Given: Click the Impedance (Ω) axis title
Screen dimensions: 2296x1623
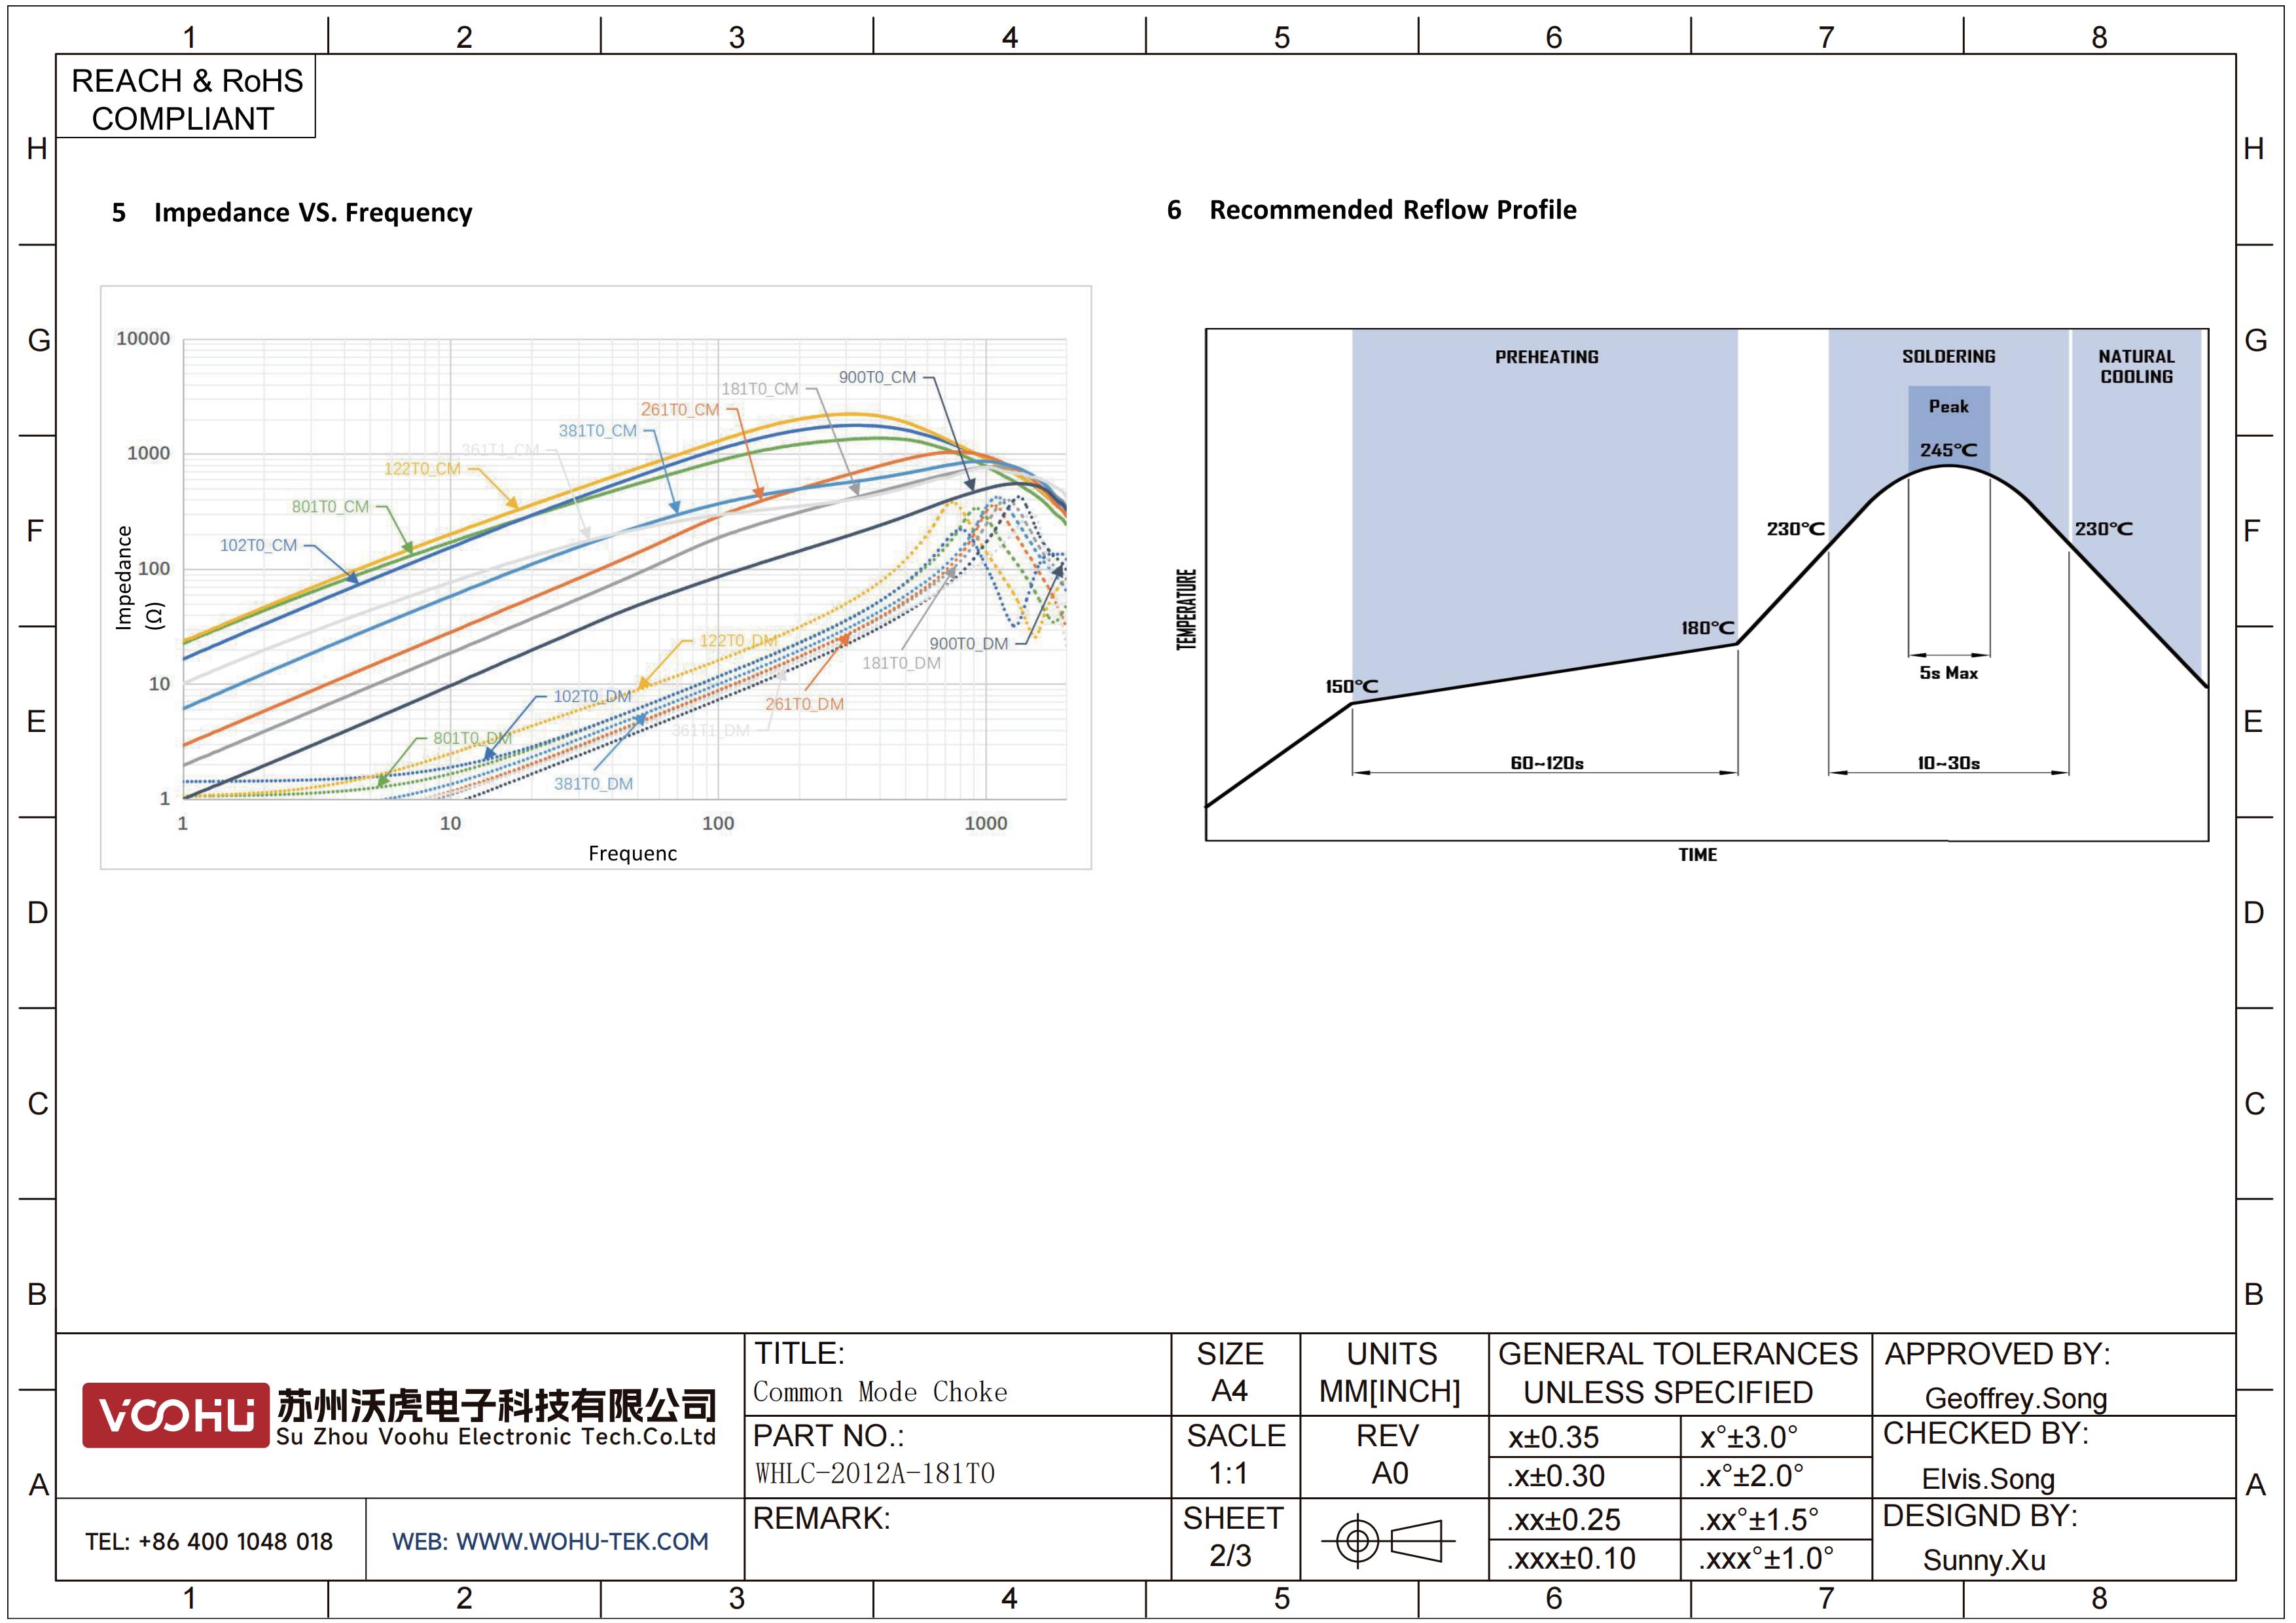Looking at the screenshot, I should tap(139, 578).
